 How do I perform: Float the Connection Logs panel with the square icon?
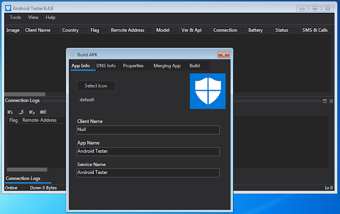pyautogui.click(x=325, y=101)
